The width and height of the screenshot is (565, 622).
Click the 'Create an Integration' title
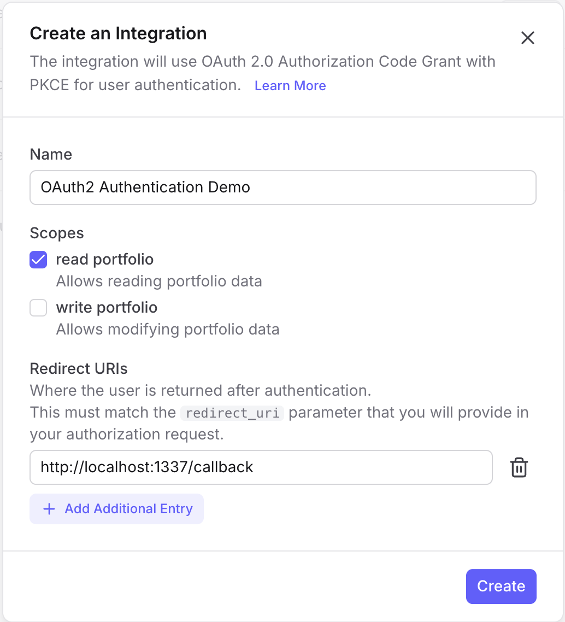pos(118,33)
